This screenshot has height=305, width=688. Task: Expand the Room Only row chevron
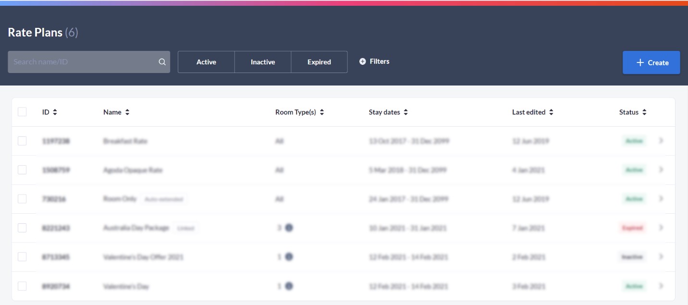click(x=661, y=198)
